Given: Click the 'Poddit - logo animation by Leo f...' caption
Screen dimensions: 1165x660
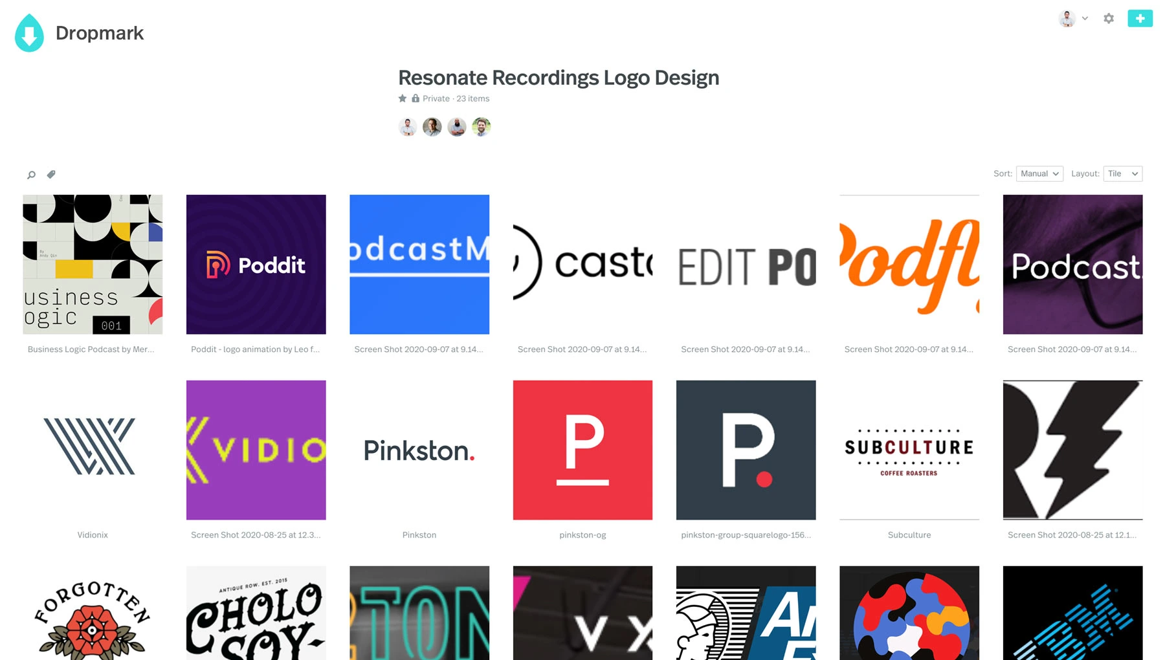Looking at the screenshot, I should [256, 349].
